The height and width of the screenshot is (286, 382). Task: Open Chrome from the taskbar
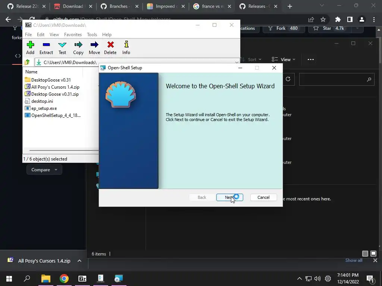click(x=64, y=279)
